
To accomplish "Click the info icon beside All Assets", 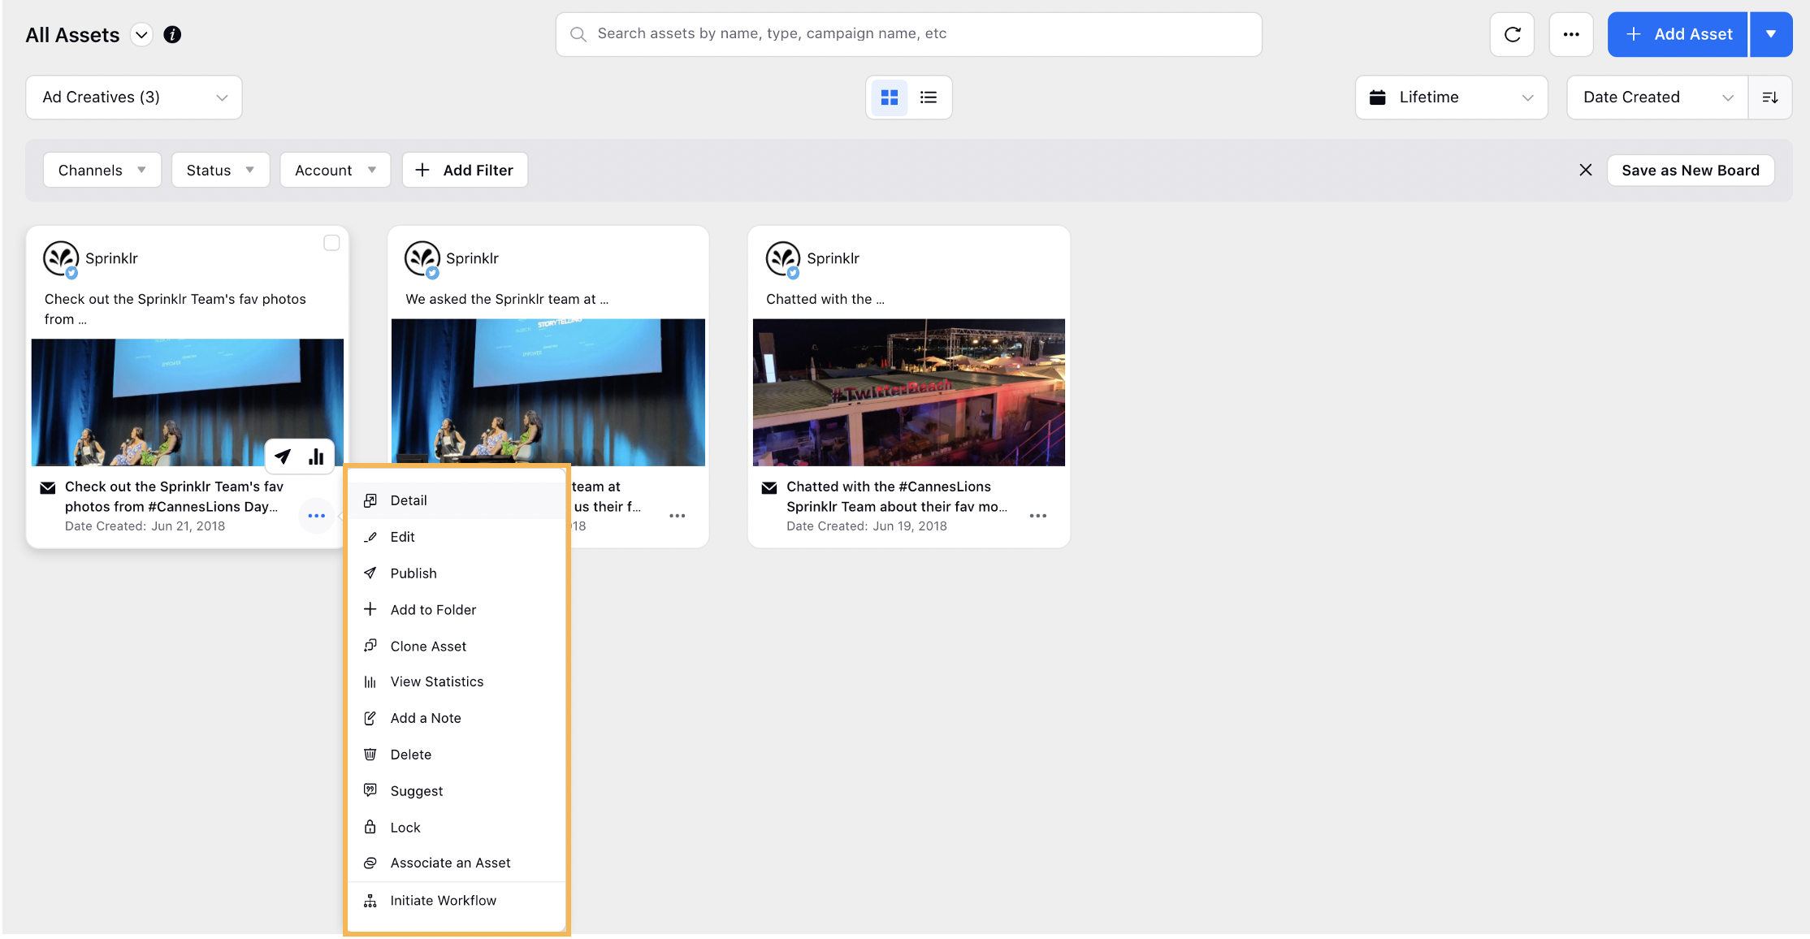I will [172, 34].
